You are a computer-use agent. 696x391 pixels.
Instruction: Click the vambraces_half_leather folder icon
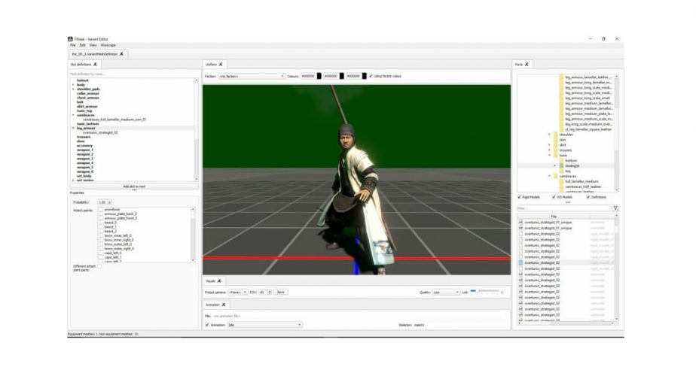click(561, 186)
